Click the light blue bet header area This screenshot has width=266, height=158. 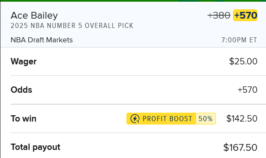[133, 25]
